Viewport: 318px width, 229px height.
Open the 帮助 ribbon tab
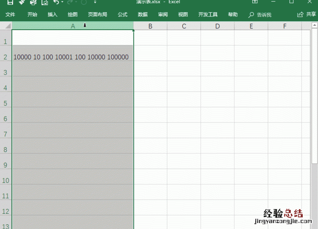tap(233, 14)
